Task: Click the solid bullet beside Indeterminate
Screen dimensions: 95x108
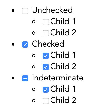Action: (x=13, y=78)
